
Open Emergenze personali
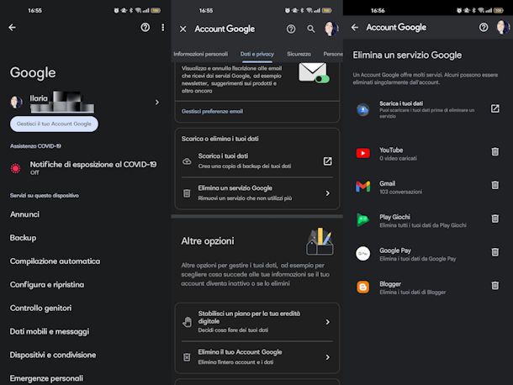click(x=46, y=378)
